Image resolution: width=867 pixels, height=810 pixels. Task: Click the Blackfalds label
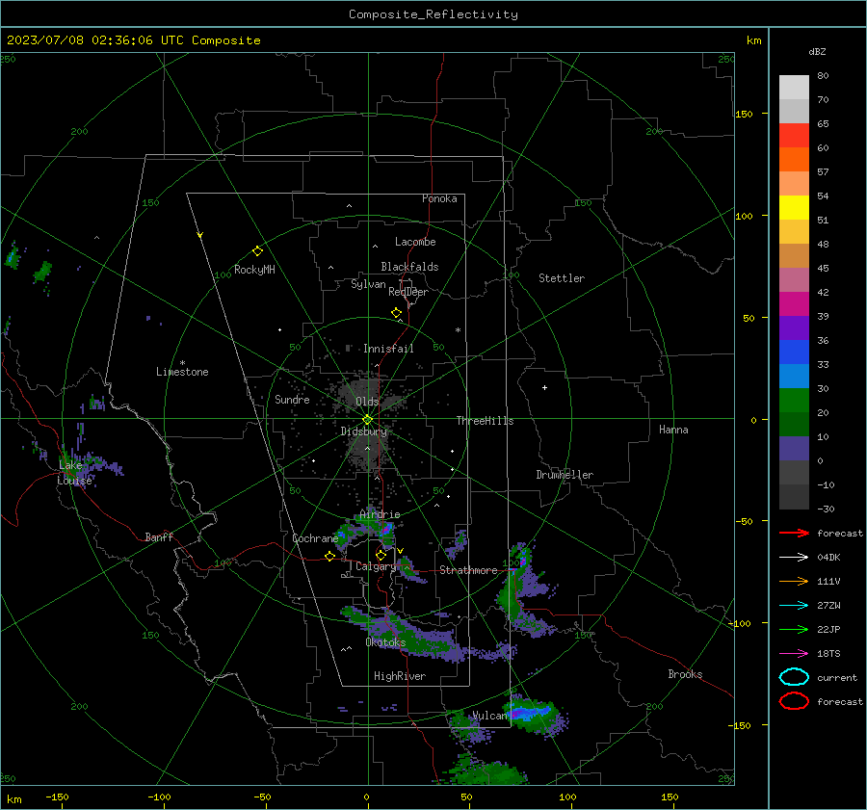409,267
